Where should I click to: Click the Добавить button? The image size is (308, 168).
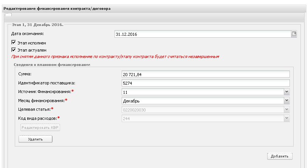click(280, 156)
